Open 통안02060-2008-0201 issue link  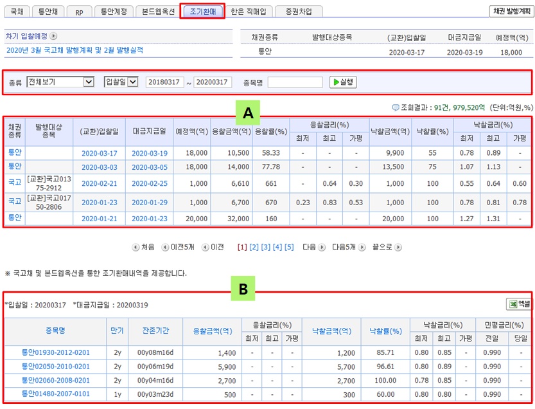coord(56,380)
